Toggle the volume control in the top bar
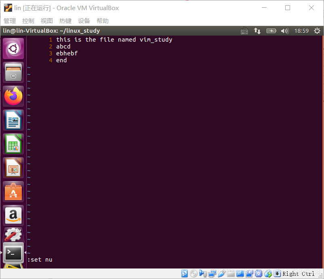 (284, 31)
